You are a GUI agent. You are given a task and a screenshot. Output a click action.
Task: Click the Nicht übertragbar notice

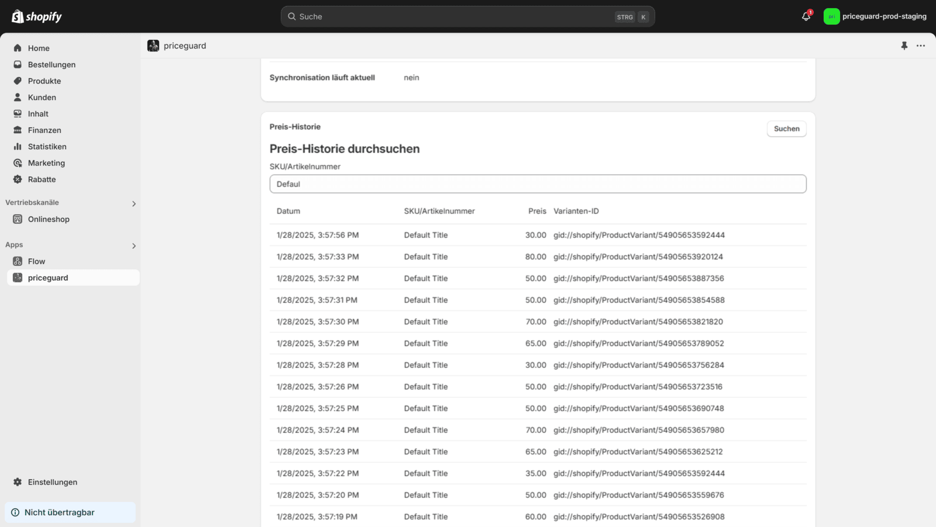coord(70,512)
